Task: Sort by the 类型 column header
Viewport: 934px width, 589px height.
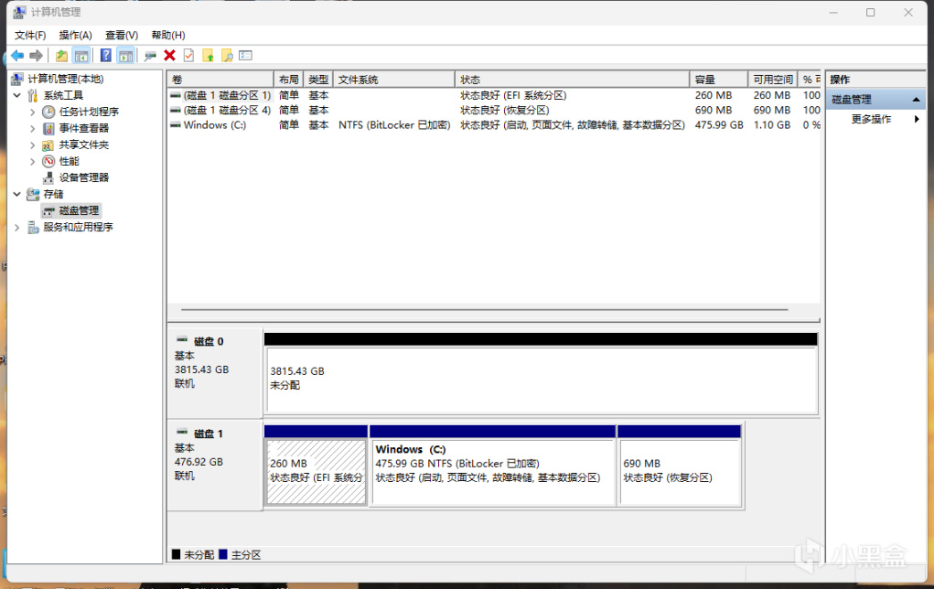Action: coord(318,80)
